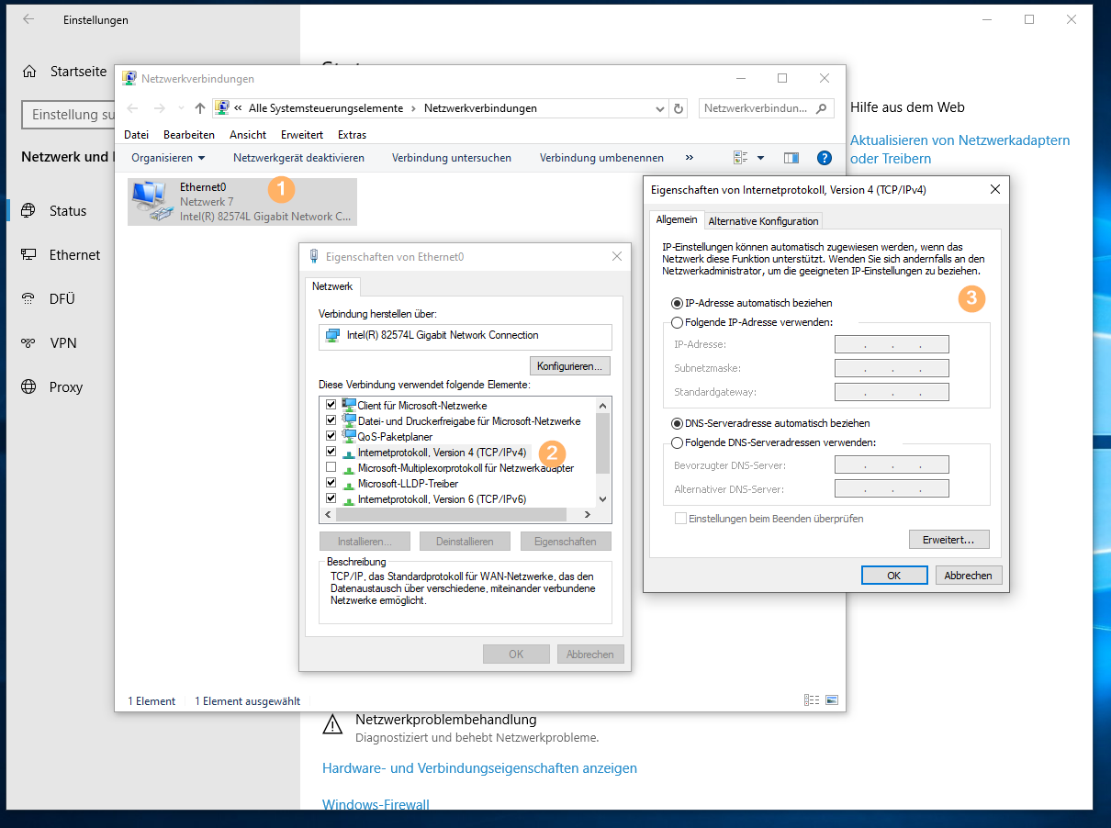Select Netzwerk tab in Ethernet0 properties

tap(332, 286)
